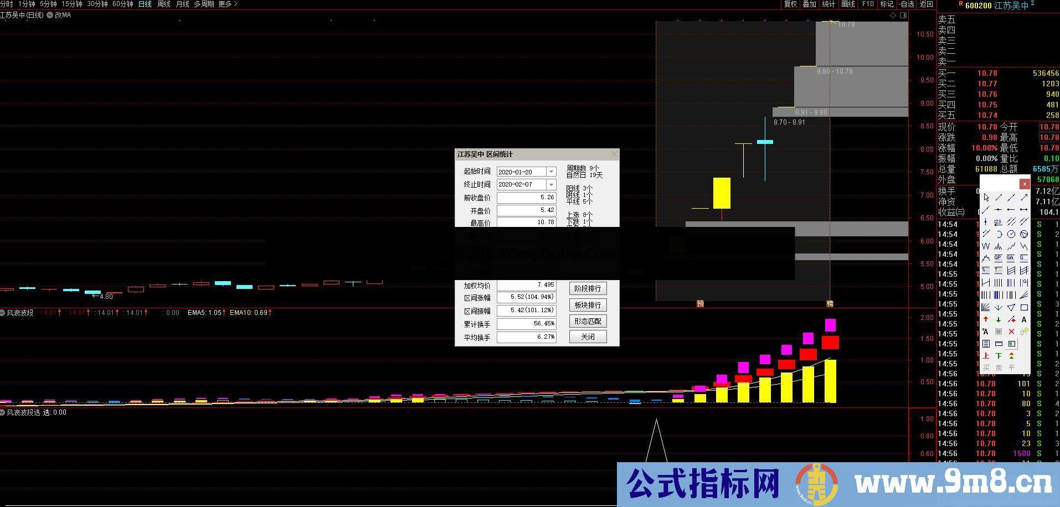Click the 画线 drawing button
This screenshot has height=507, width=1060.
pos(848,4)
